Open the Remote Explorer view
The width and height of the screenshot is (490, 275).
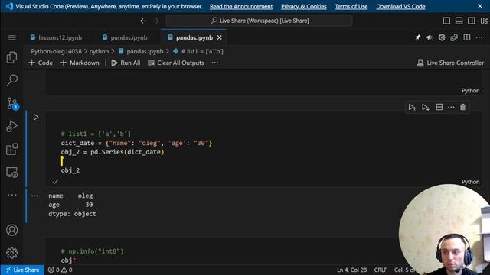(12, 173)
